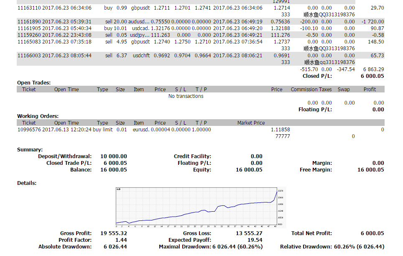403x256 pixels.
Task: Click the Details section heading
Action: [27, 183]
